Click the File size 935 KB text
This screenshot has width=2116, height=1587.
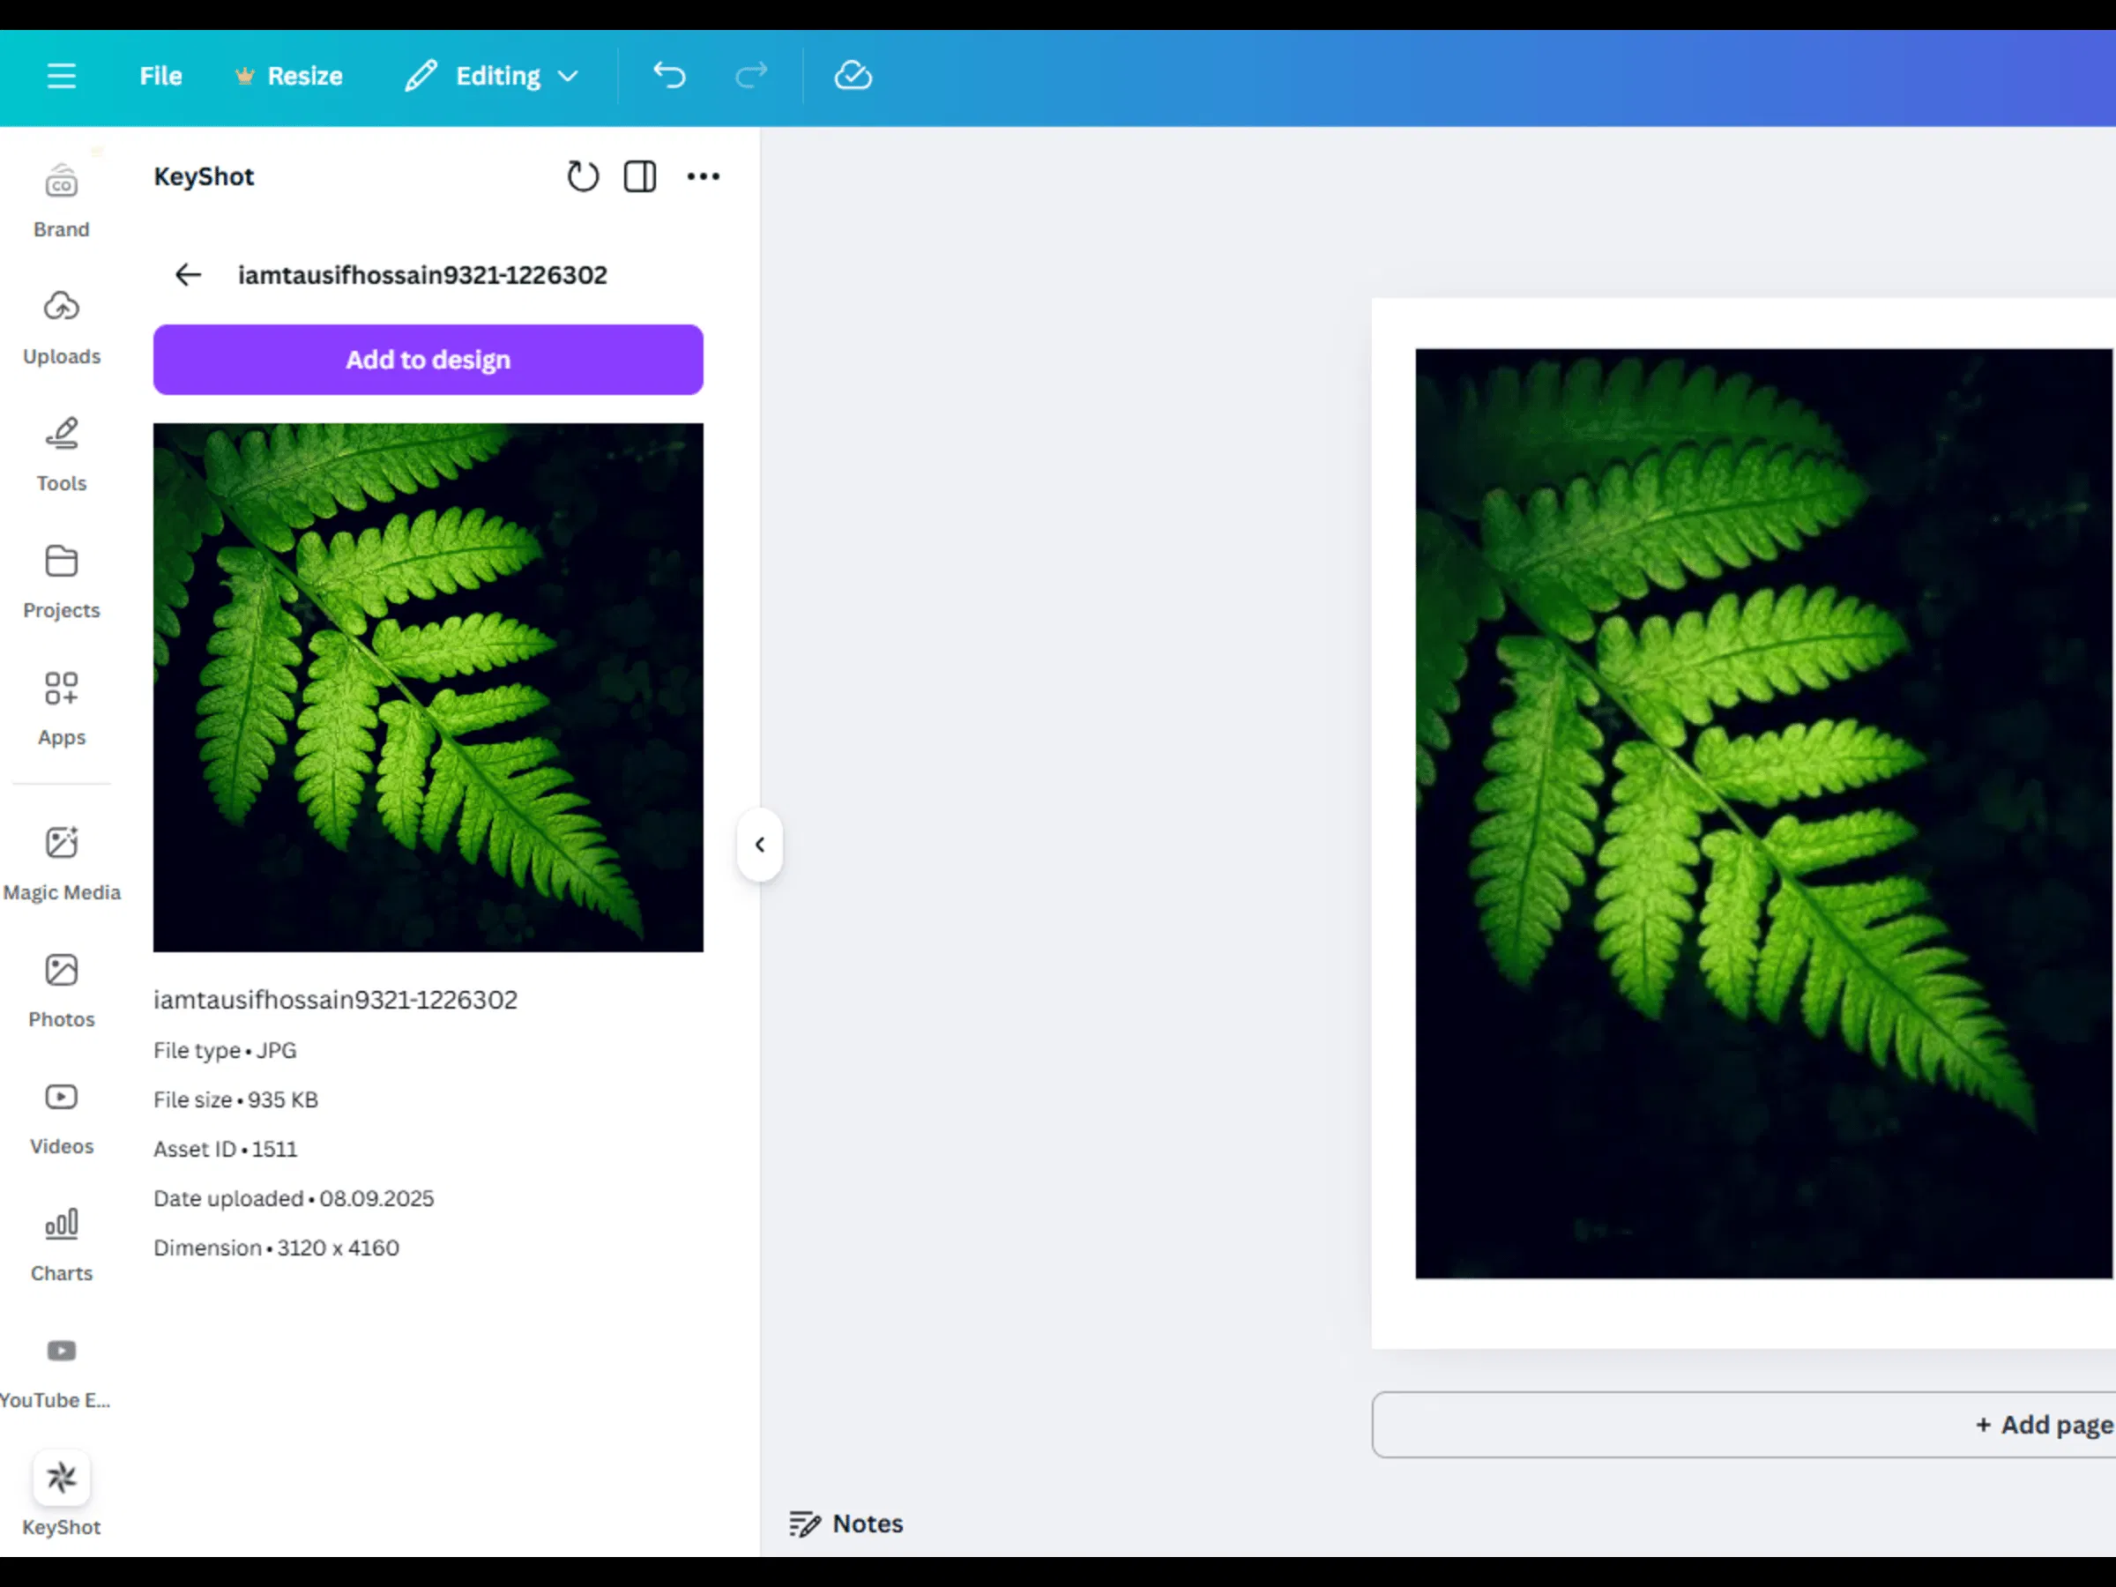235,1100
